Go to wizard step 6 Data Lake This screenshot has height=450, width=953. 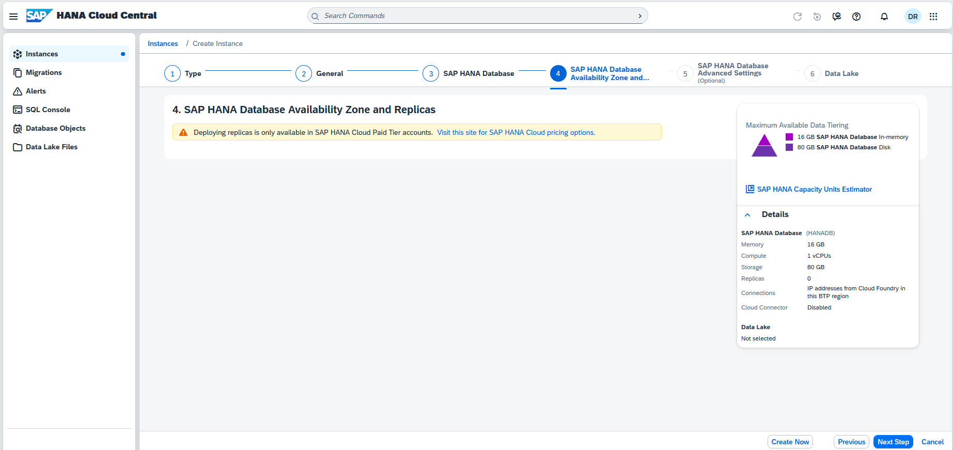pyautogui.click(x=832, y=73)
